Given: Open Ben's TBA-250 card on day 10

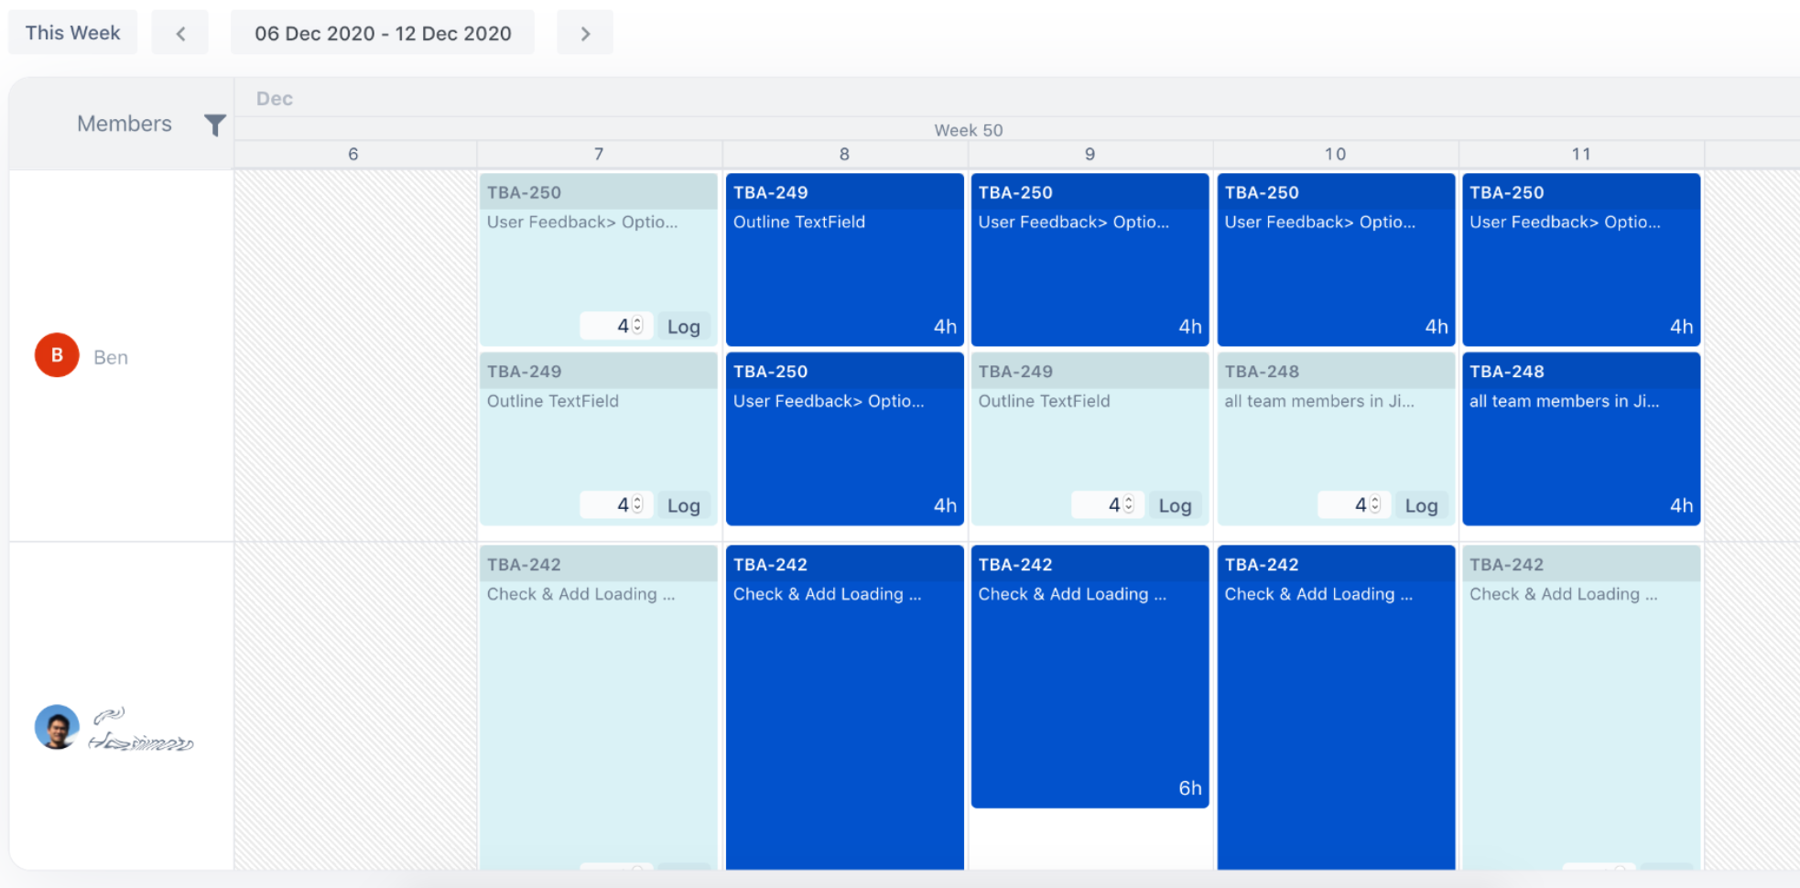Looking at the screenshot, I should (1336, 260).
